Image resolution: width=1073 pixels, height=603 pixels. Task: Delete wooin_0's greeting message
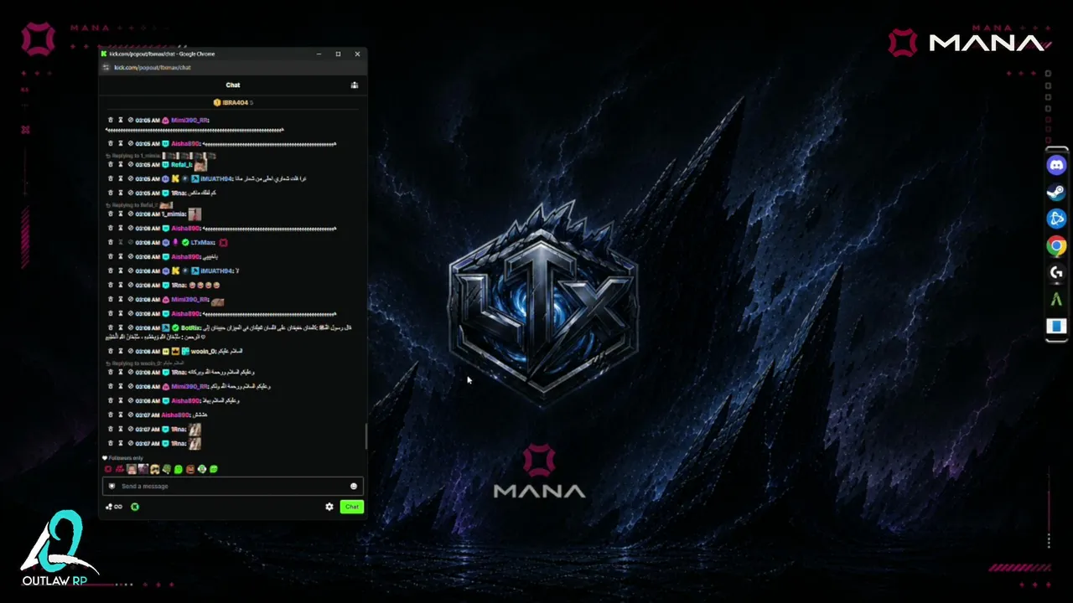(x=110, y=351)
